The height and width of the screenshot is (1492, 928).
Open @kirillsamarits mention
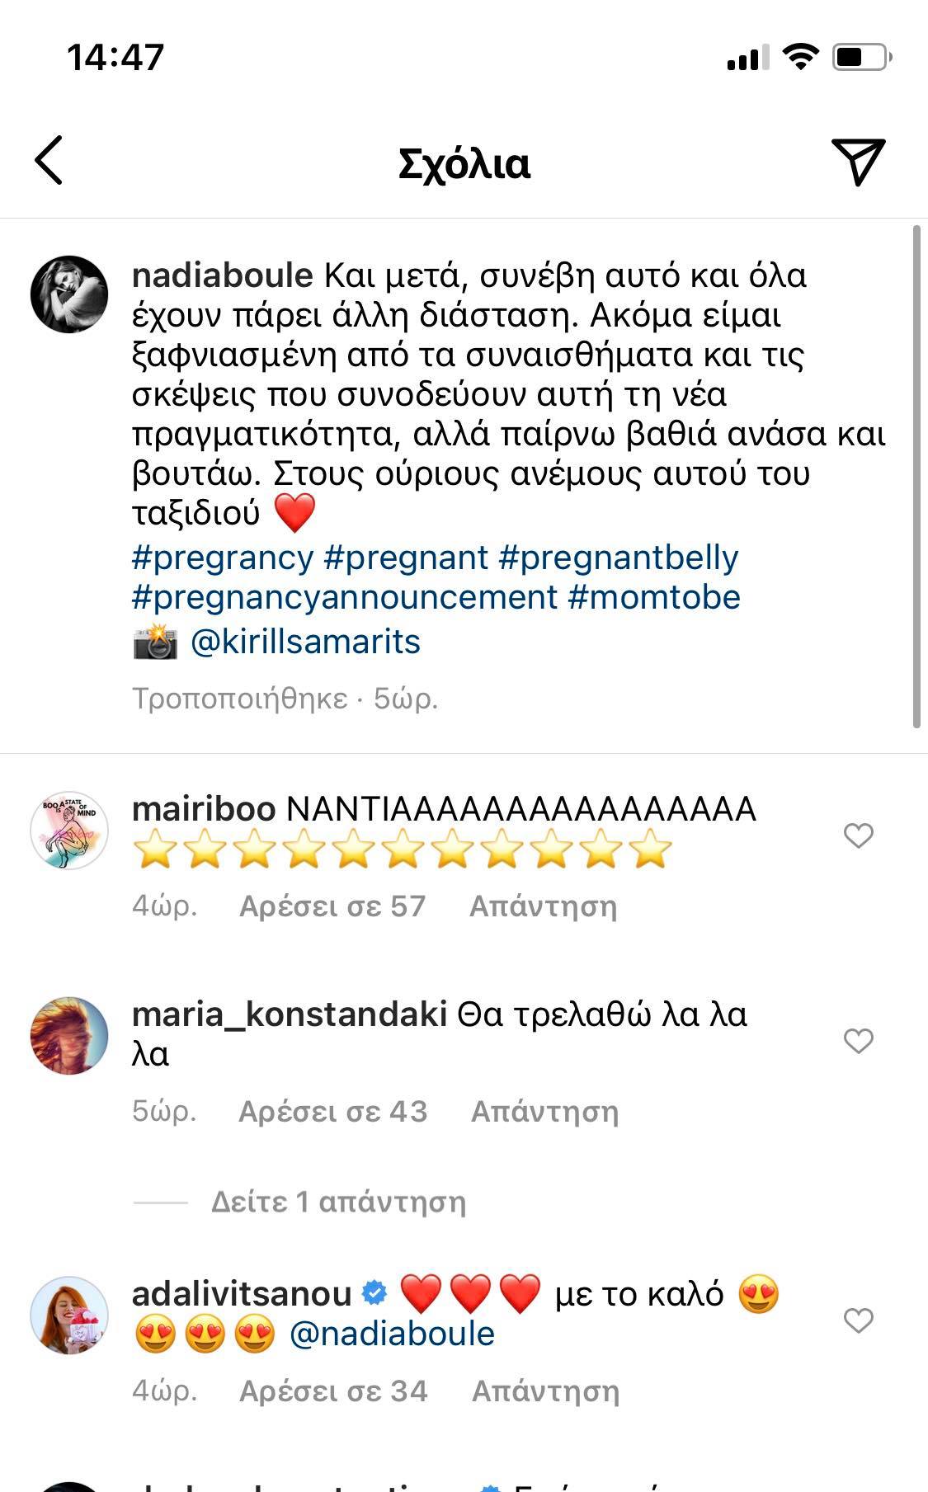click(x=305, y=642)
